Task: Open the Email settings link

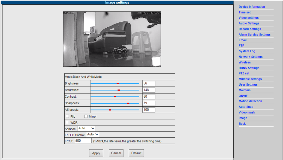Action: 243,40
